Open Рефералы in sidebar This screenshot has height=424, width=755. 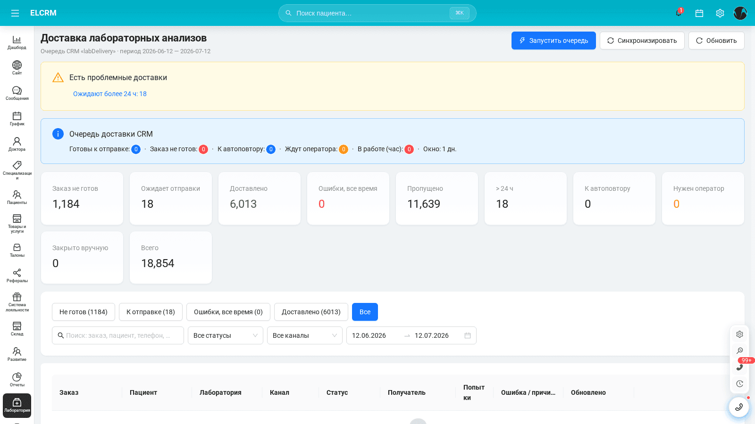click(x=17, y=276)
